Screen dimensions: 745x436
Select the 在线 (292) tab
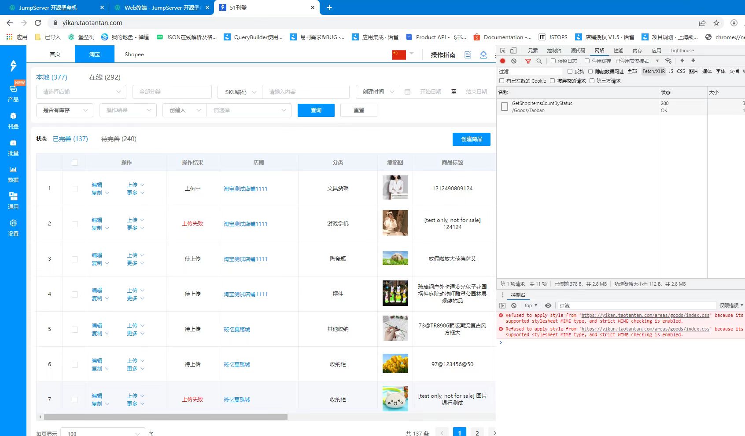tap(105, 77)
